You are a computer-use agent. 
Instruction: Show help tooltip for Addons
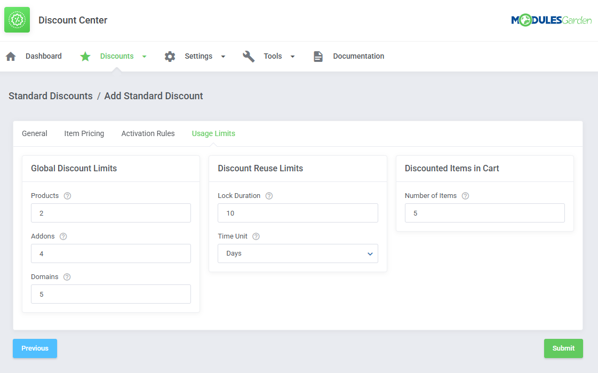(x=63, y=236)
